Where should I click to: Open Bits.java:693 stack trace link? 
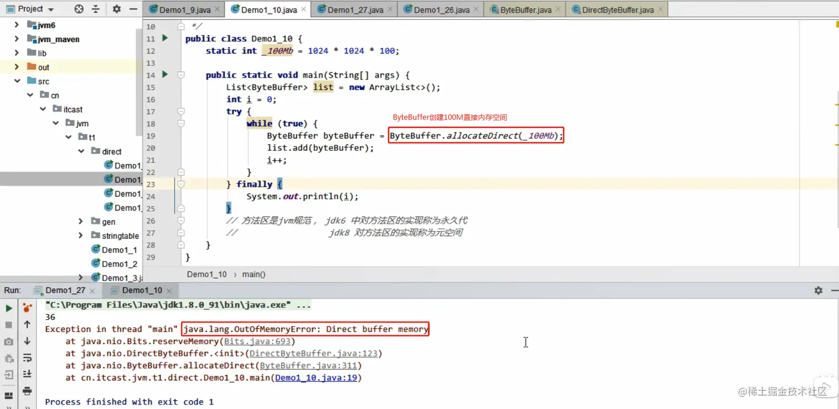click(257, 341)
